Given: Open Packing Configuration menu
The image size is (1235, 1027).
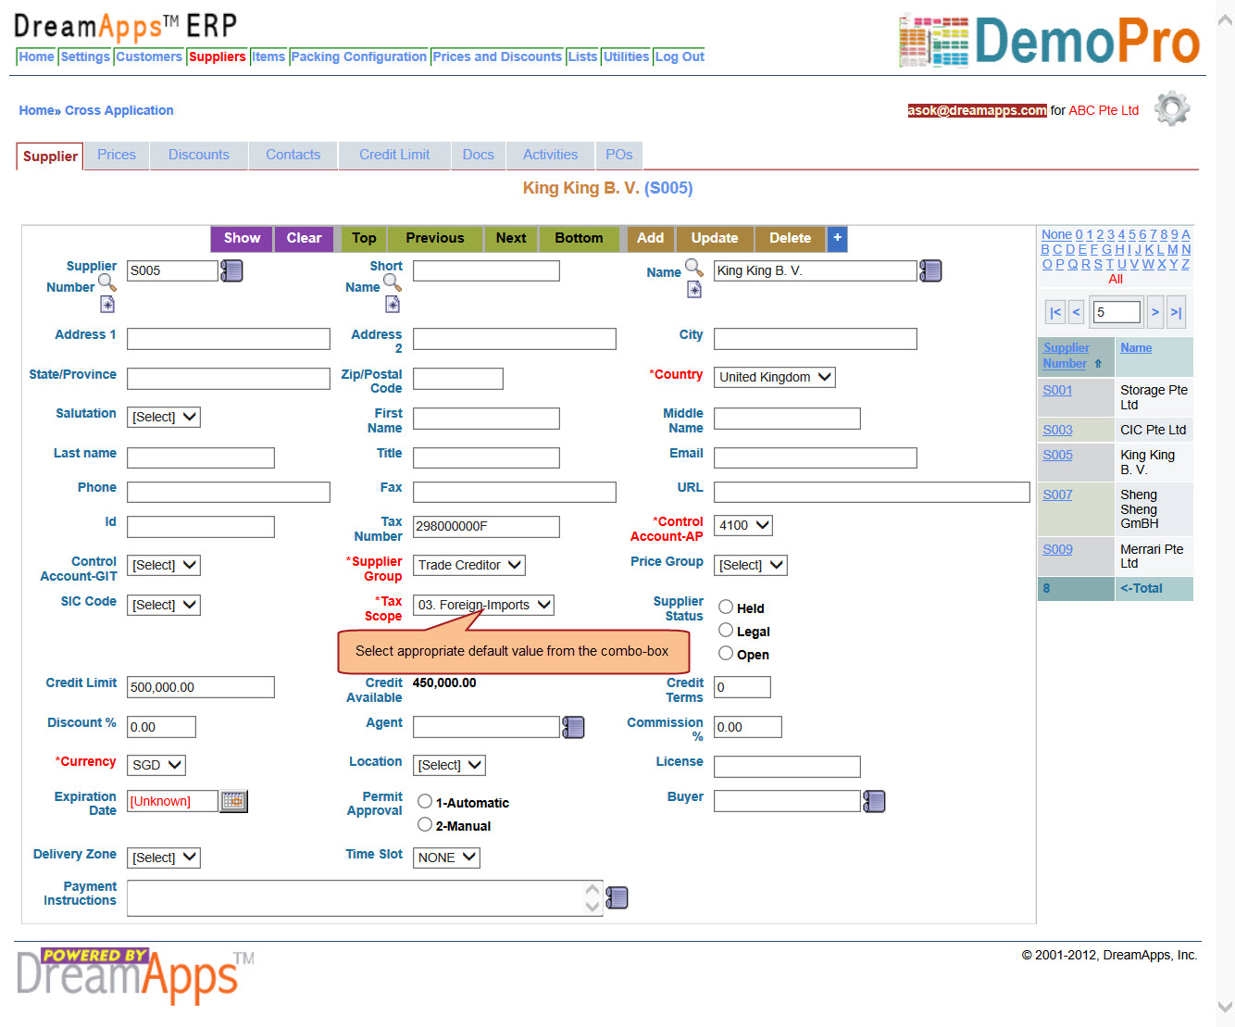Looking at the screenshot, I should (x=359, y=56).
